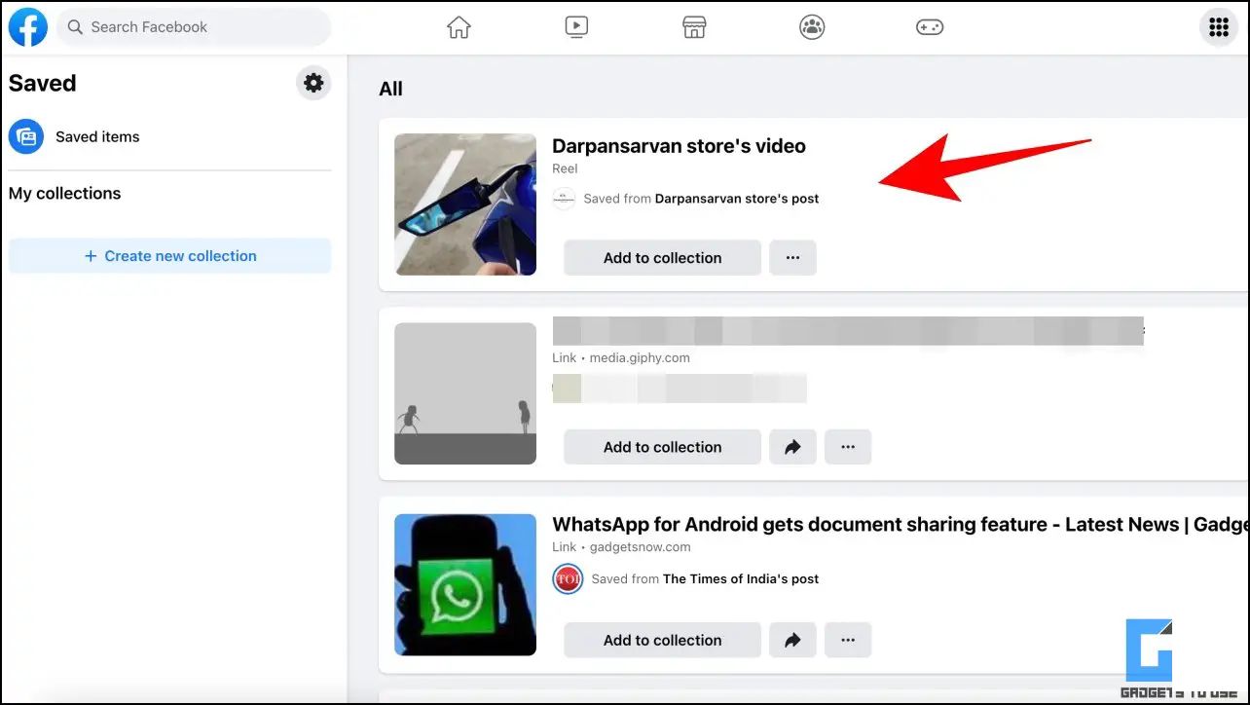Select Saved items in sidebar
The height and width of the screenshot is (705, 1250).
pyautogui.click(x=169, y=136)
